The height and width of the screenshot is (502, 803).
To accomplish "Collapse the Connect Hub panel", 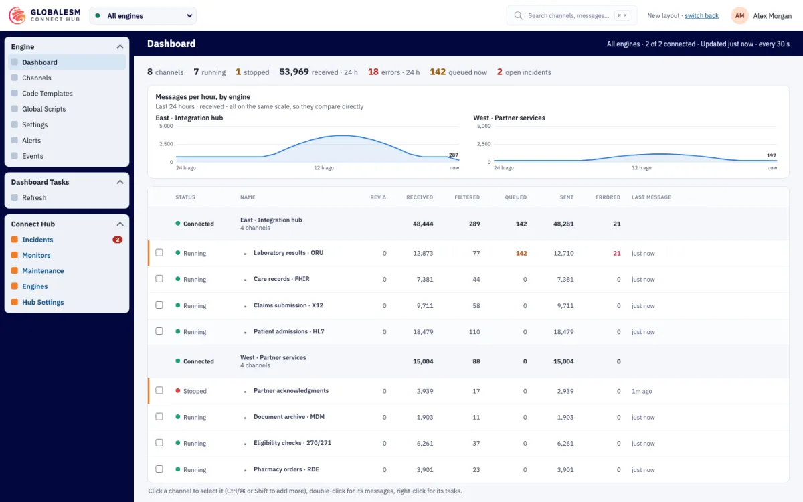I will click(x=120, y=224).
